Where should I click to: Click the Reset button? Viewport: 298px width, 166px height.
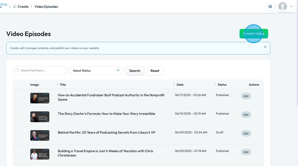tap(155, 71)
